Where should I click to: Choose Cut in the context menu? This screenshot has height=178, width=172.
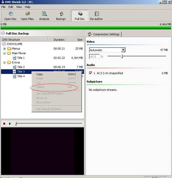[x=57, y=83]
